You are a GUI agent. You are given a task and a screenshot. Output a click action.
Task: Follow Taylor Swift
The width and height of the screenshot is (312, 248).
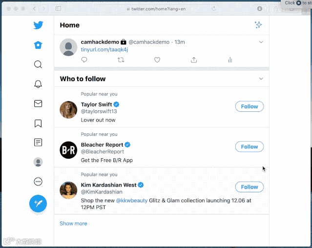click(x=250, y=106)
